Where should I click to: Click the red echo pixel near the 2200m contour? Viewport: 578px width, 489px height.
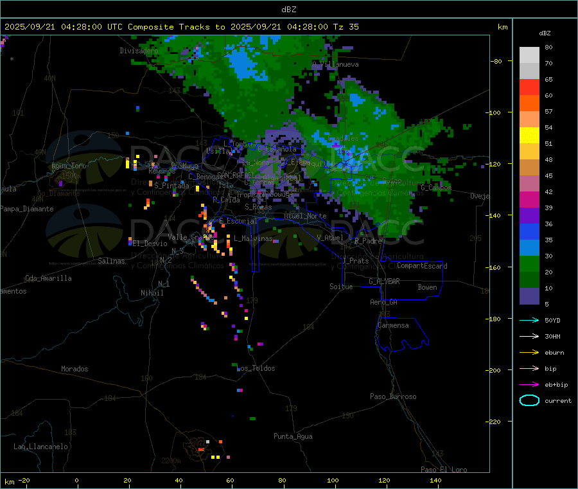click(x=201, y=450)
